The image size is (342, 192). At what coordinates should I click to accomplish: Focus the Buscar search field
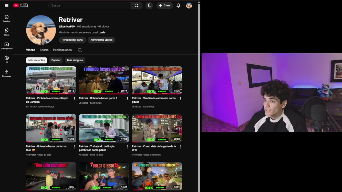coord(90,5)
